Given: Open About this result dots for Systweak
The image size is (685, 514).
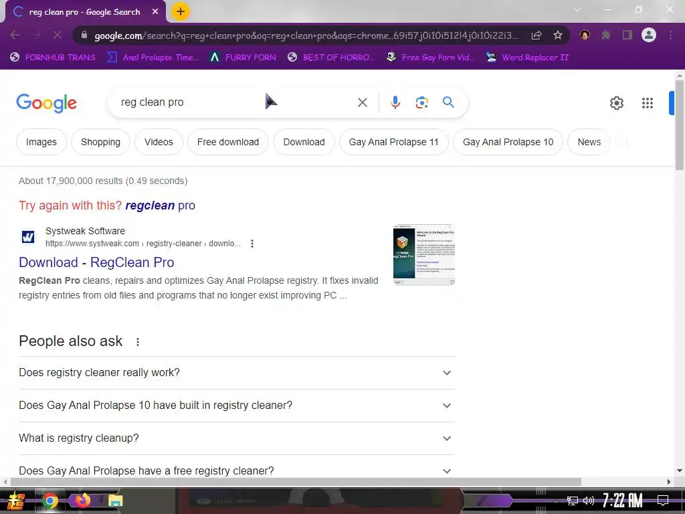Looking at the screenshot, I should (252, 244).
